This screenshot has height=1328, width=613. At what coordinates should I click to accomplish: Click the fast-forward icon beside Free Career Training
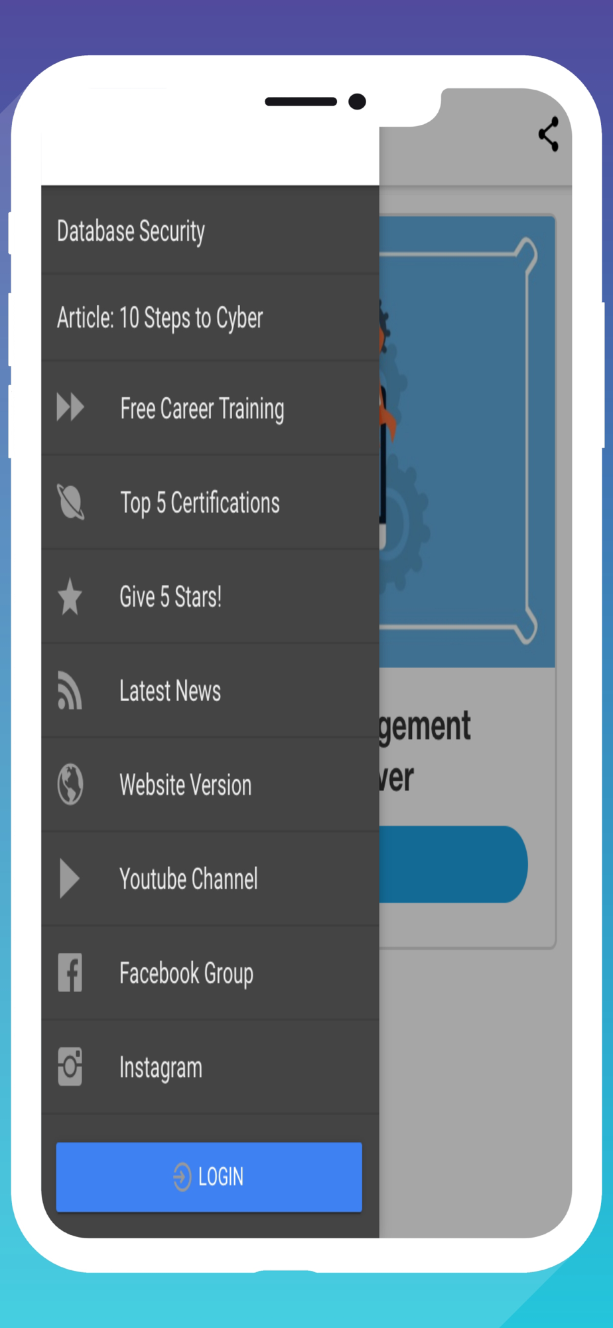[x=70, y=407]
